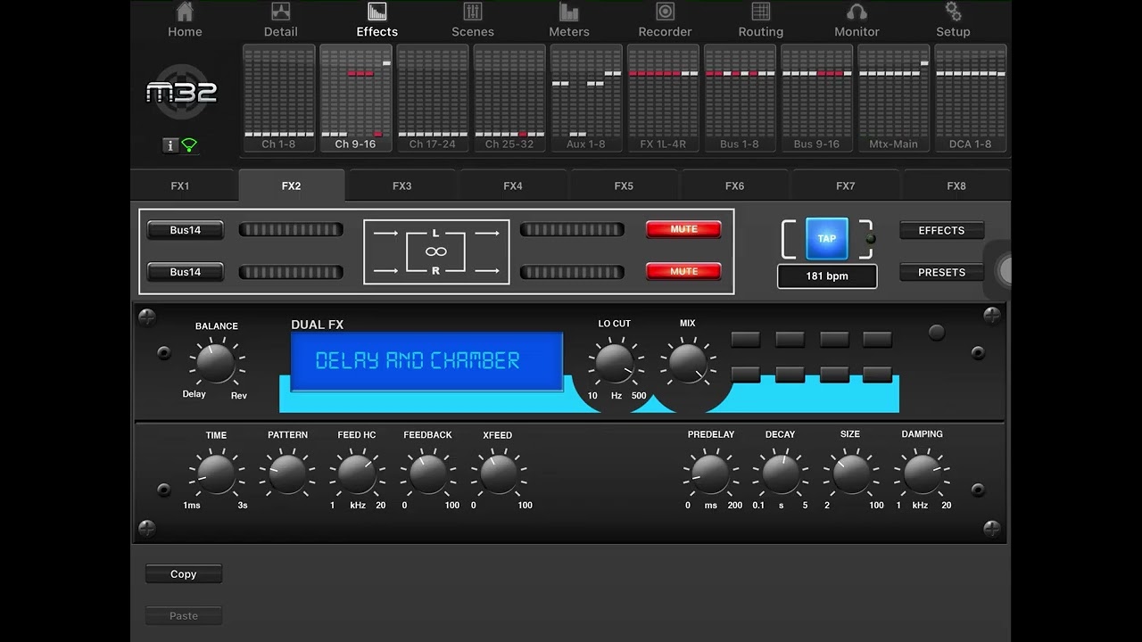The width and height of the screenshot is (1142, 642).
Task: Click the MIX knob
Action: point(687,364)
